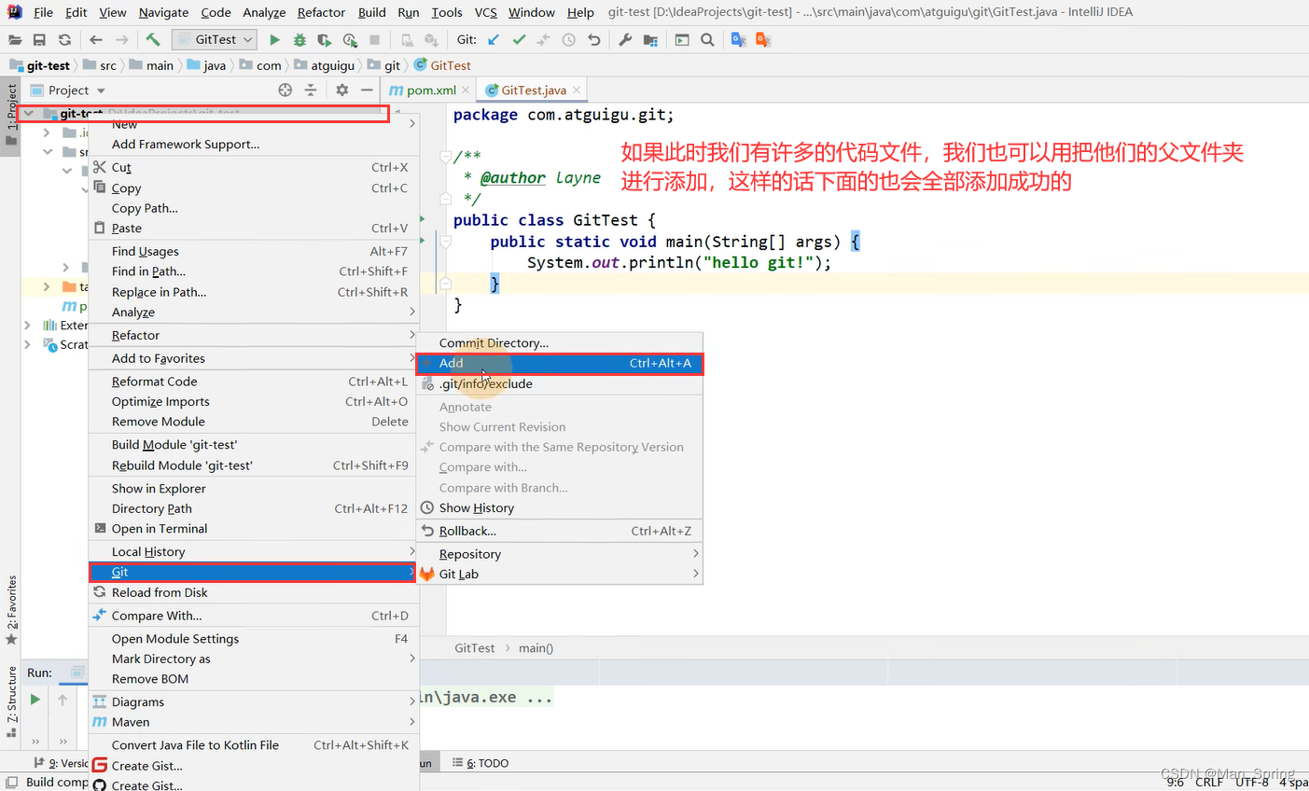
Task: Run GitTest with the green play button
Action: click(x=274, y=40)
